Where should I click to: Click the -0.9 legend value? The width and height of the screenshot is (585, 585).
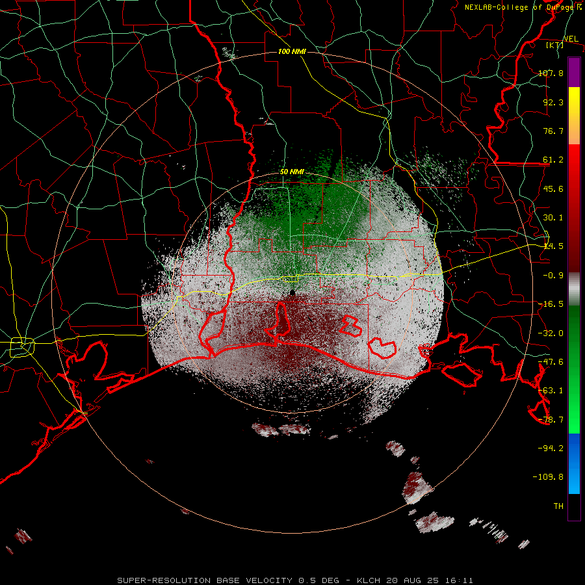coord(553,276)
